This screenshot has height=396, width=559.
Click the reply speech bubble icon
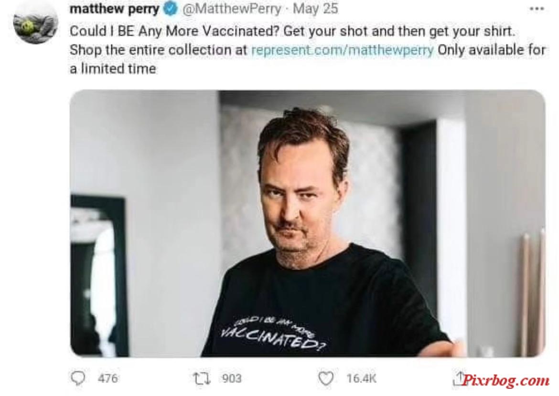coord(78,378)
